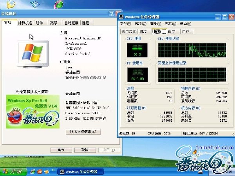Viewport: 235px width, 176px height.
Task: Open the 文件(F) menu in Task Manager
Action: point(125,23)
